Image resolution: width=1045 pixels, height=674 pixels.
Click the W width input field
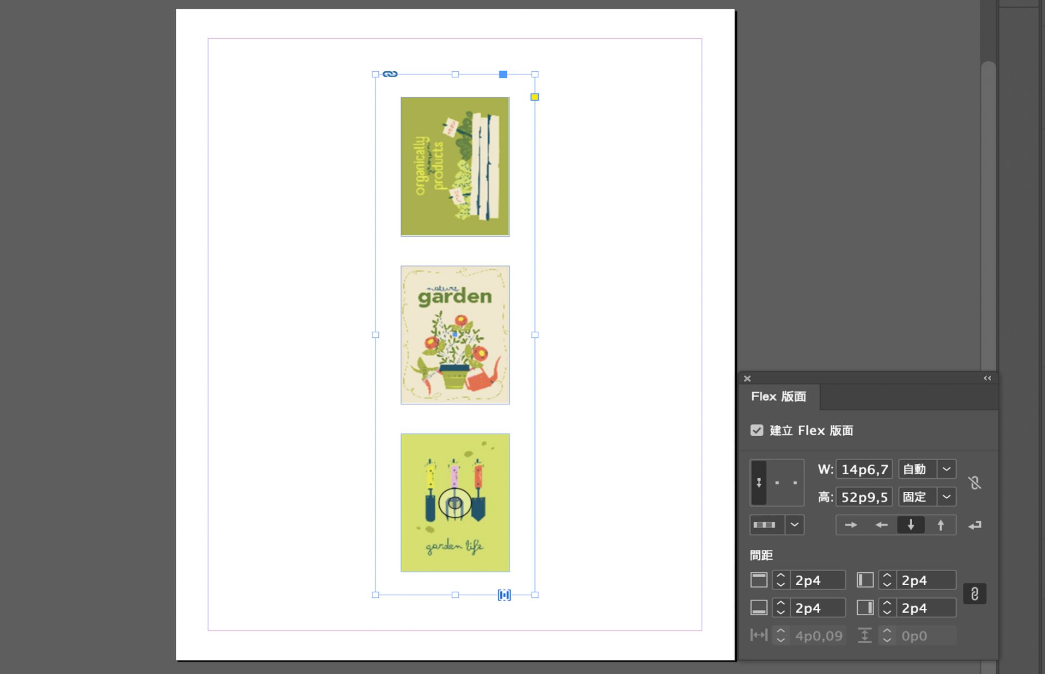click(x=864, y=469)
